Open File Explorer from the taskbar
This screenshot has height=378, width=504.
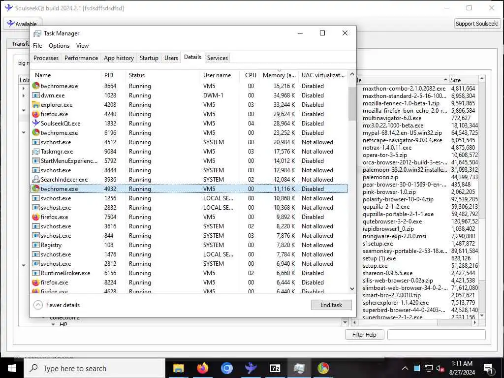pos(178,368)
